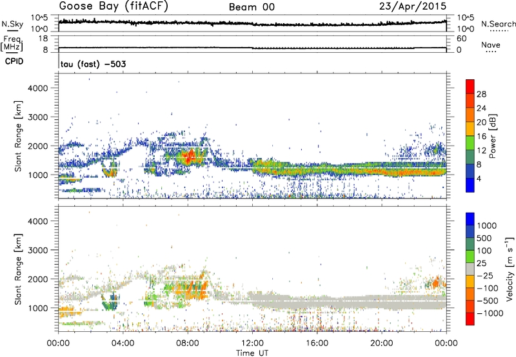Screen dimensions: 516x357
Task: Click the '16' tick on power colorbar
Action: 481,137
